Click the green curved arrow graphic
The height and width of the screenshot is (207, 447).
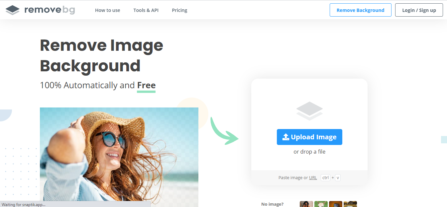coord(223,131)
